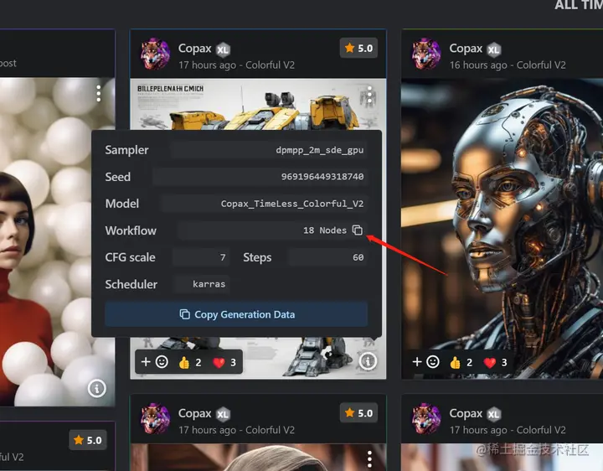603x471 pixels.
Task: Click 5.0 star rating on bottom left card
Action: (x=88, y=440)
